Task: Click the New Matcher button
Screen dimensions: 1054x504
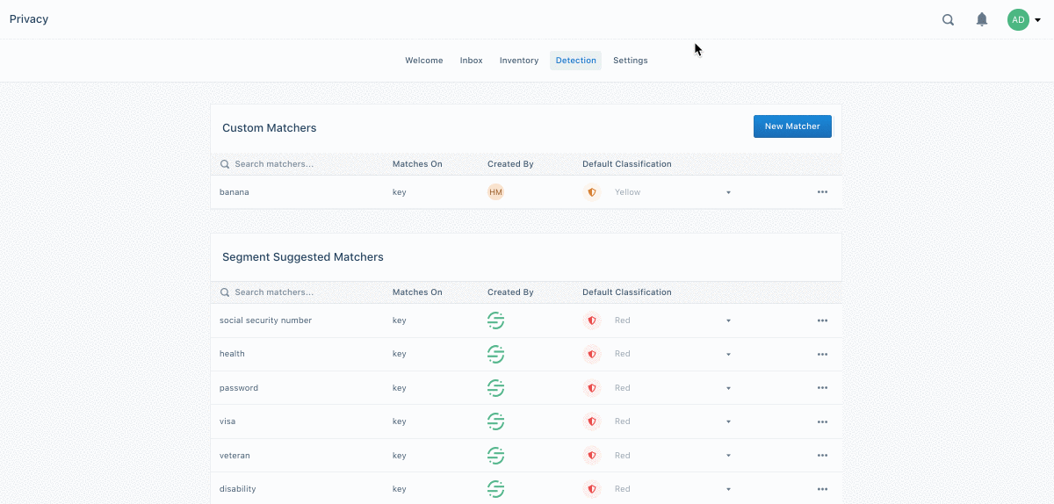Action: point(791,126)
